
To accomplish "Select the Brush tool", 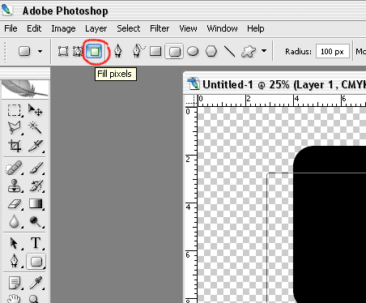I will pos(36,168).
